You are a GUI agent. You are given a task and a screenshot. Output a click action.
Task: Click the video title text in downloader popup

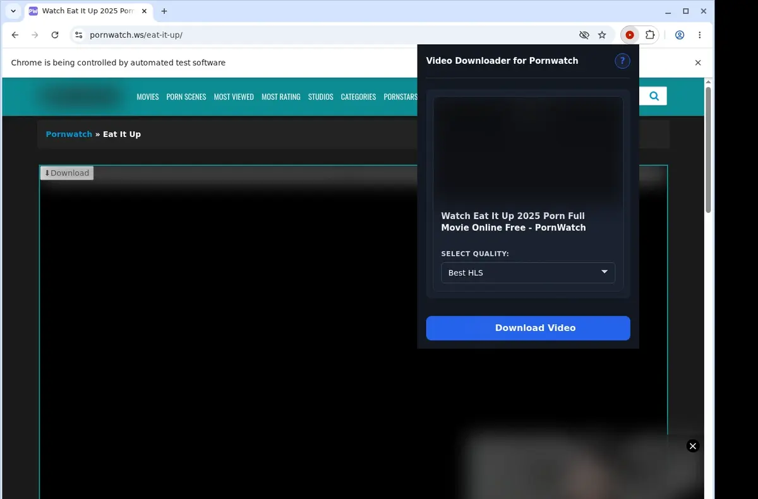tap(514, 222)
